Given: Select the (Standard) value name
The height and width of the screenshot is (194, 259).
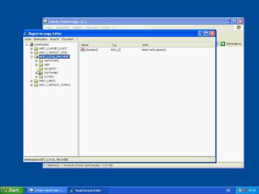Looking at the screenshot, I should coord(92,50).
